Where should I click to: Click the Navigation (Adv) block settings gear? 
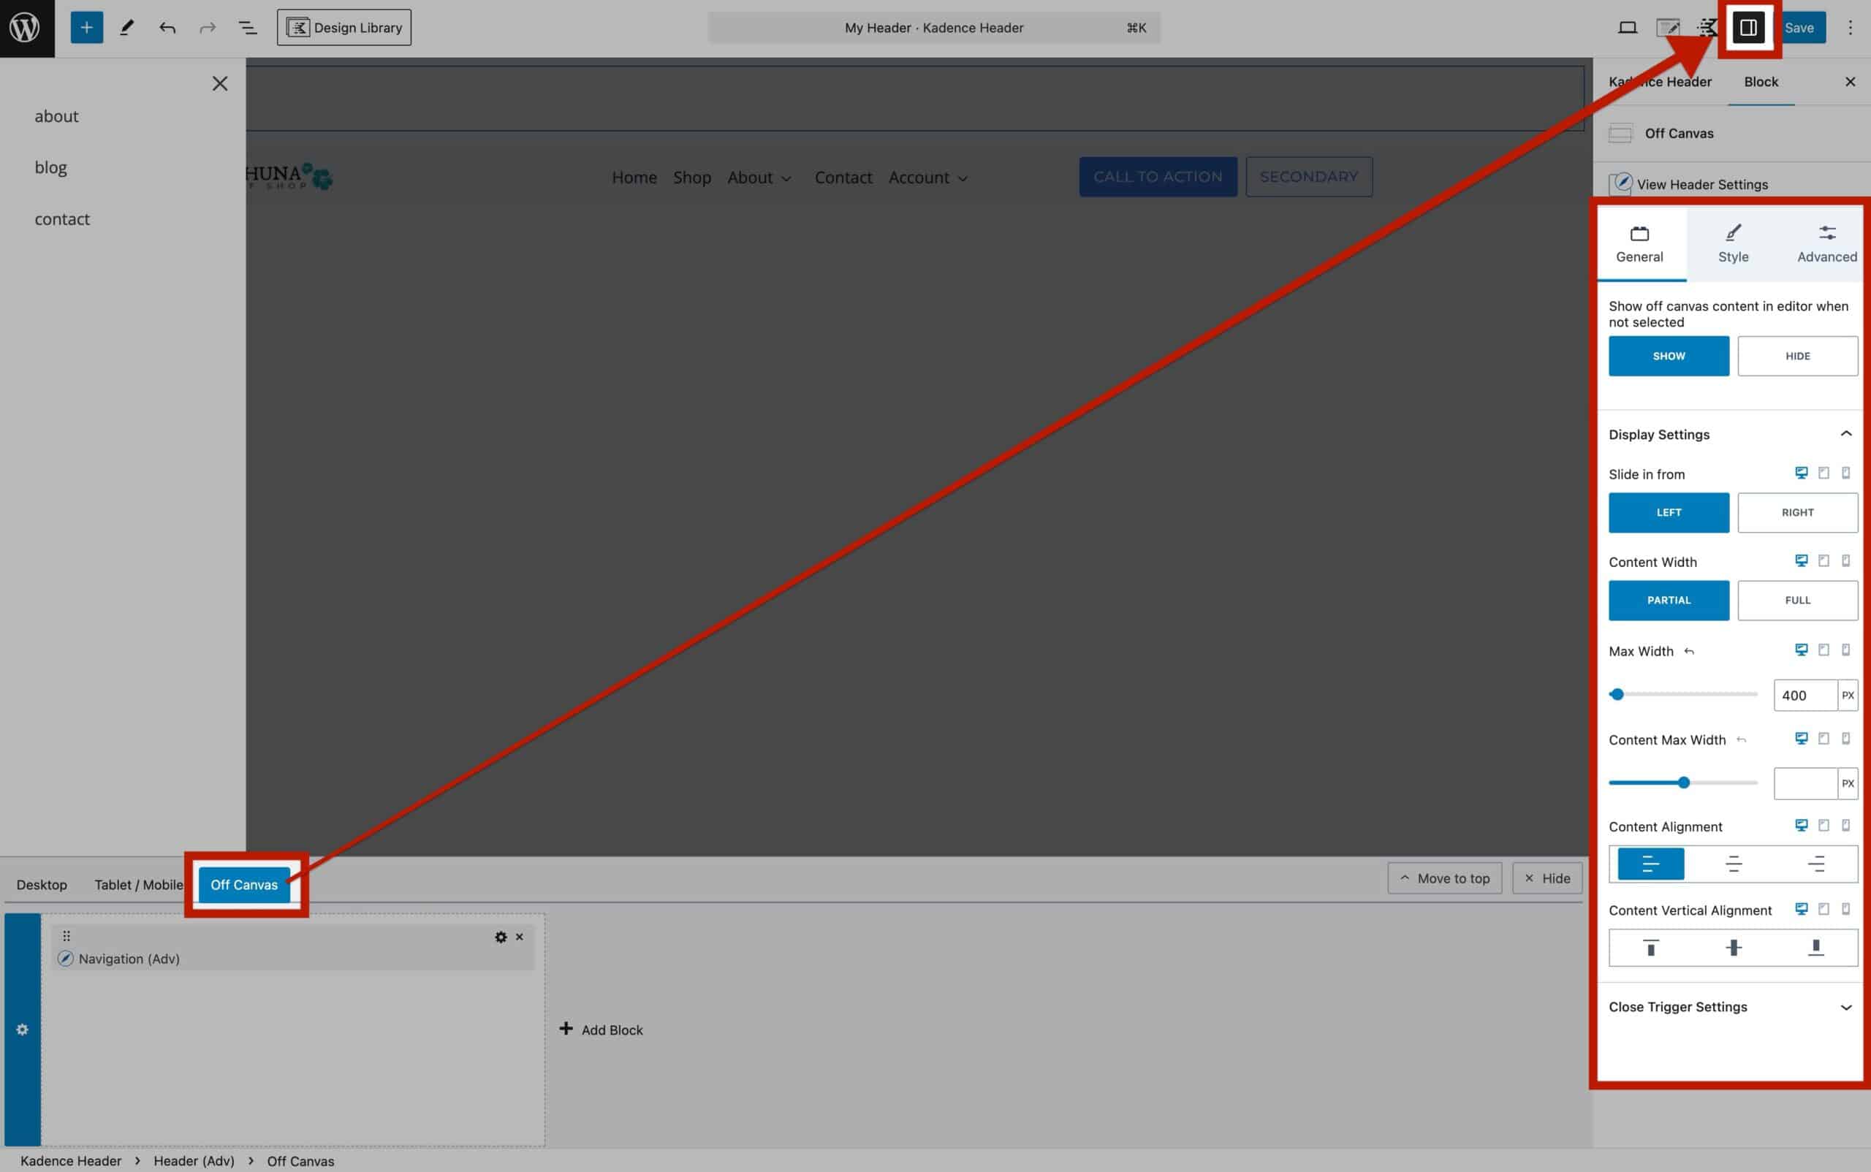pos(501,937)
